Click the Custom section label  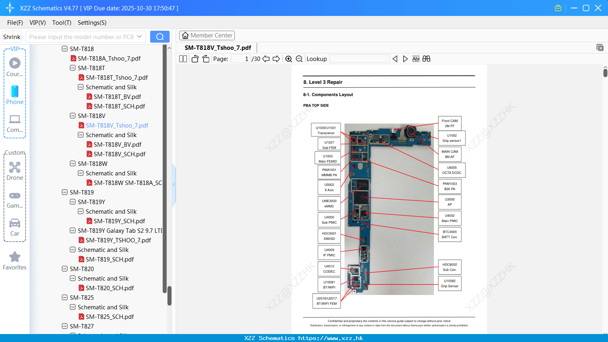[x=15, y=153]
